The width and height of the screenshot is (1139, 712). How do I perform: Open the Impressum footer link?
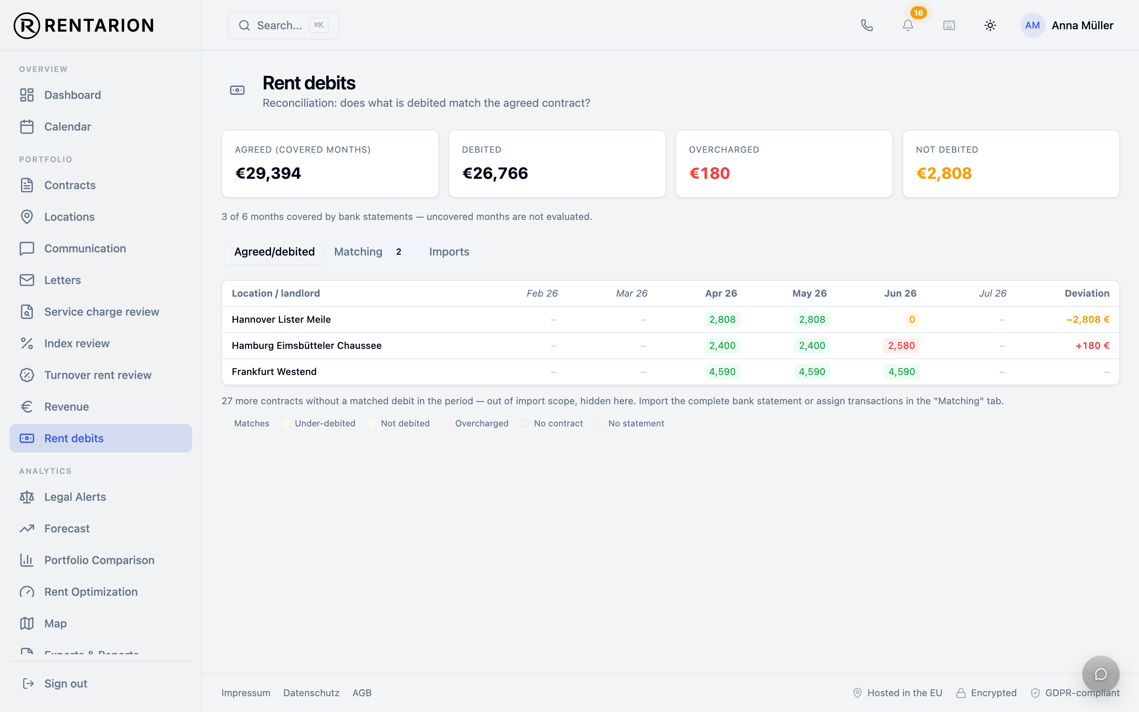(246, 693)
